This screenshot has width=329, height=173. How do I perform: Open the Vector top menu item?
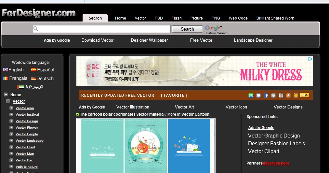(140, 18)
